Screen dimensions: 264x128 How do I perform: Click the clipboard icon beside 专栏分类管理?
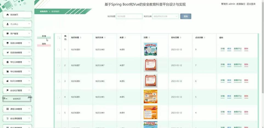pos(7,62)
